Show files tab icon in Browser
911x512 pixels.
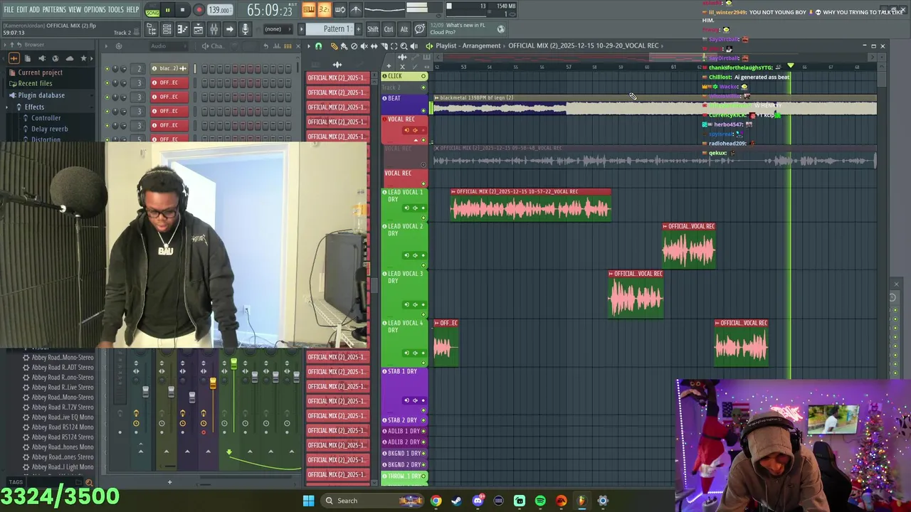[28, 58]
